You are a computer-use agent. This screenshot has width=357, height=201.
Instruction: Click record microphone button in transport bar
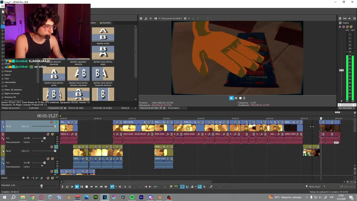coord(62,187)
